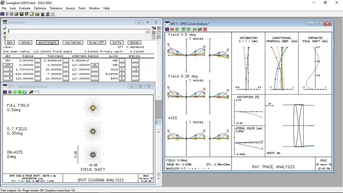Click the yellow lens drawing icon in main toolbar
This screenshot has width=343, height=193.
(37, 14)
